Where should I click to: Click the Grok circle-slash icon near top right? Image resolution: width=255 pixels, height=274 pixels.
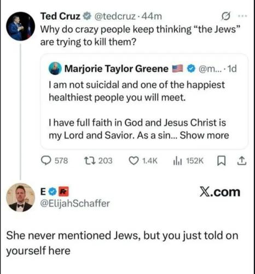coord(225,16)
